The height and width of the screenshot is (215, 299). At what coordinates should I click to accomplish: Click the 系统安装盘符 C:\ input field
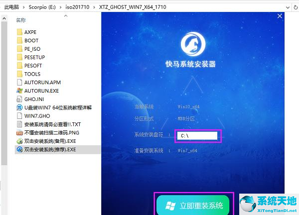click(197, 136)
